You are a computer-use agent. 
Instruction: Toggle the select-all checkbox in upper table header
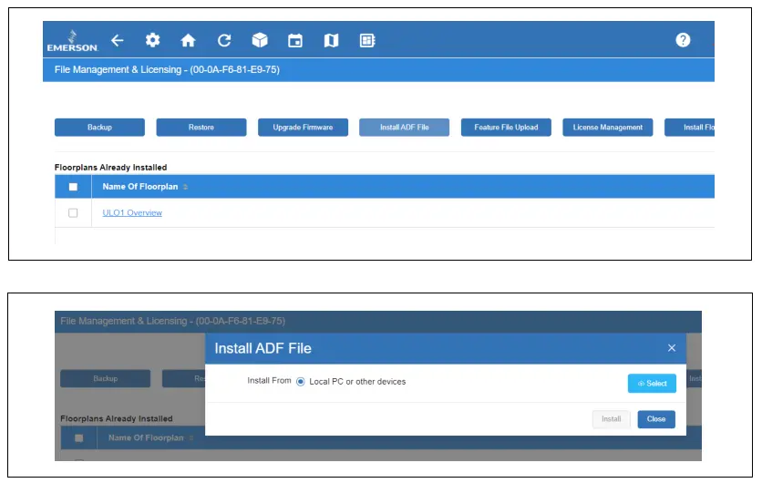pyautogui.click(x=73, y=187)
